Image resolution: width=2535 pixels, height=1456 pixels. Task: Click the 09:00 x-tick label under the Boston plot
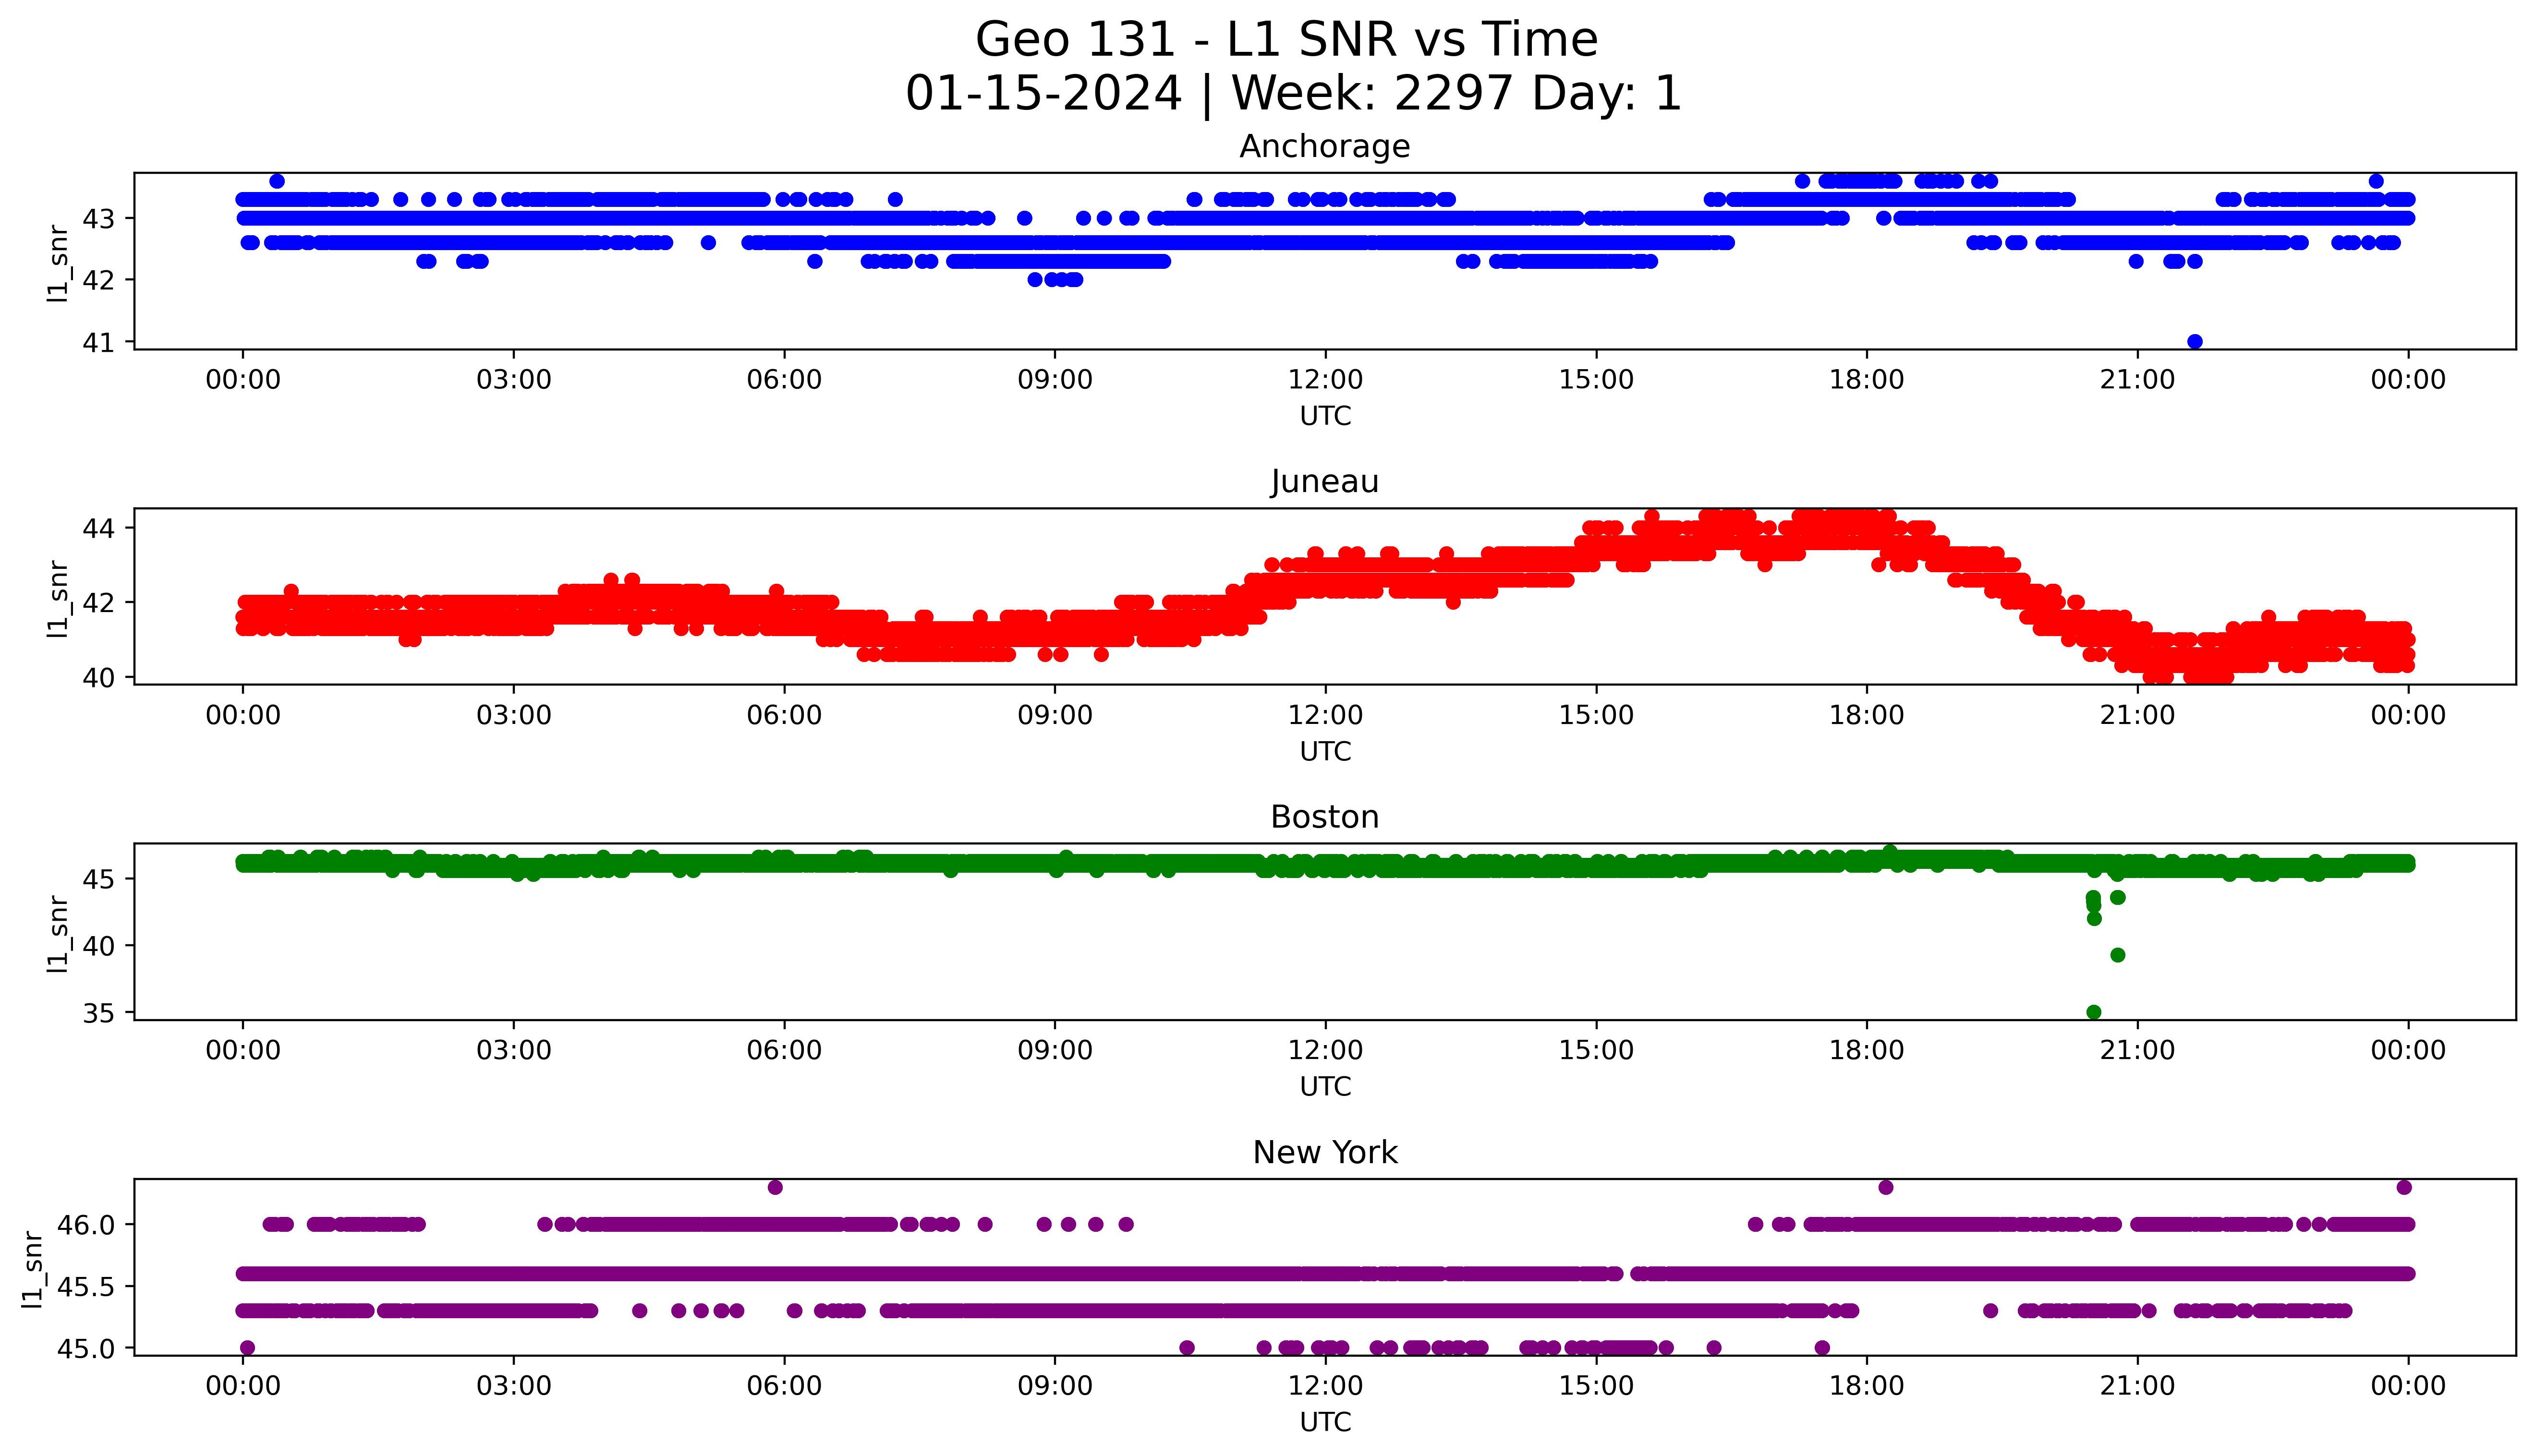pyautogui.click(x=1055, y=1050)
